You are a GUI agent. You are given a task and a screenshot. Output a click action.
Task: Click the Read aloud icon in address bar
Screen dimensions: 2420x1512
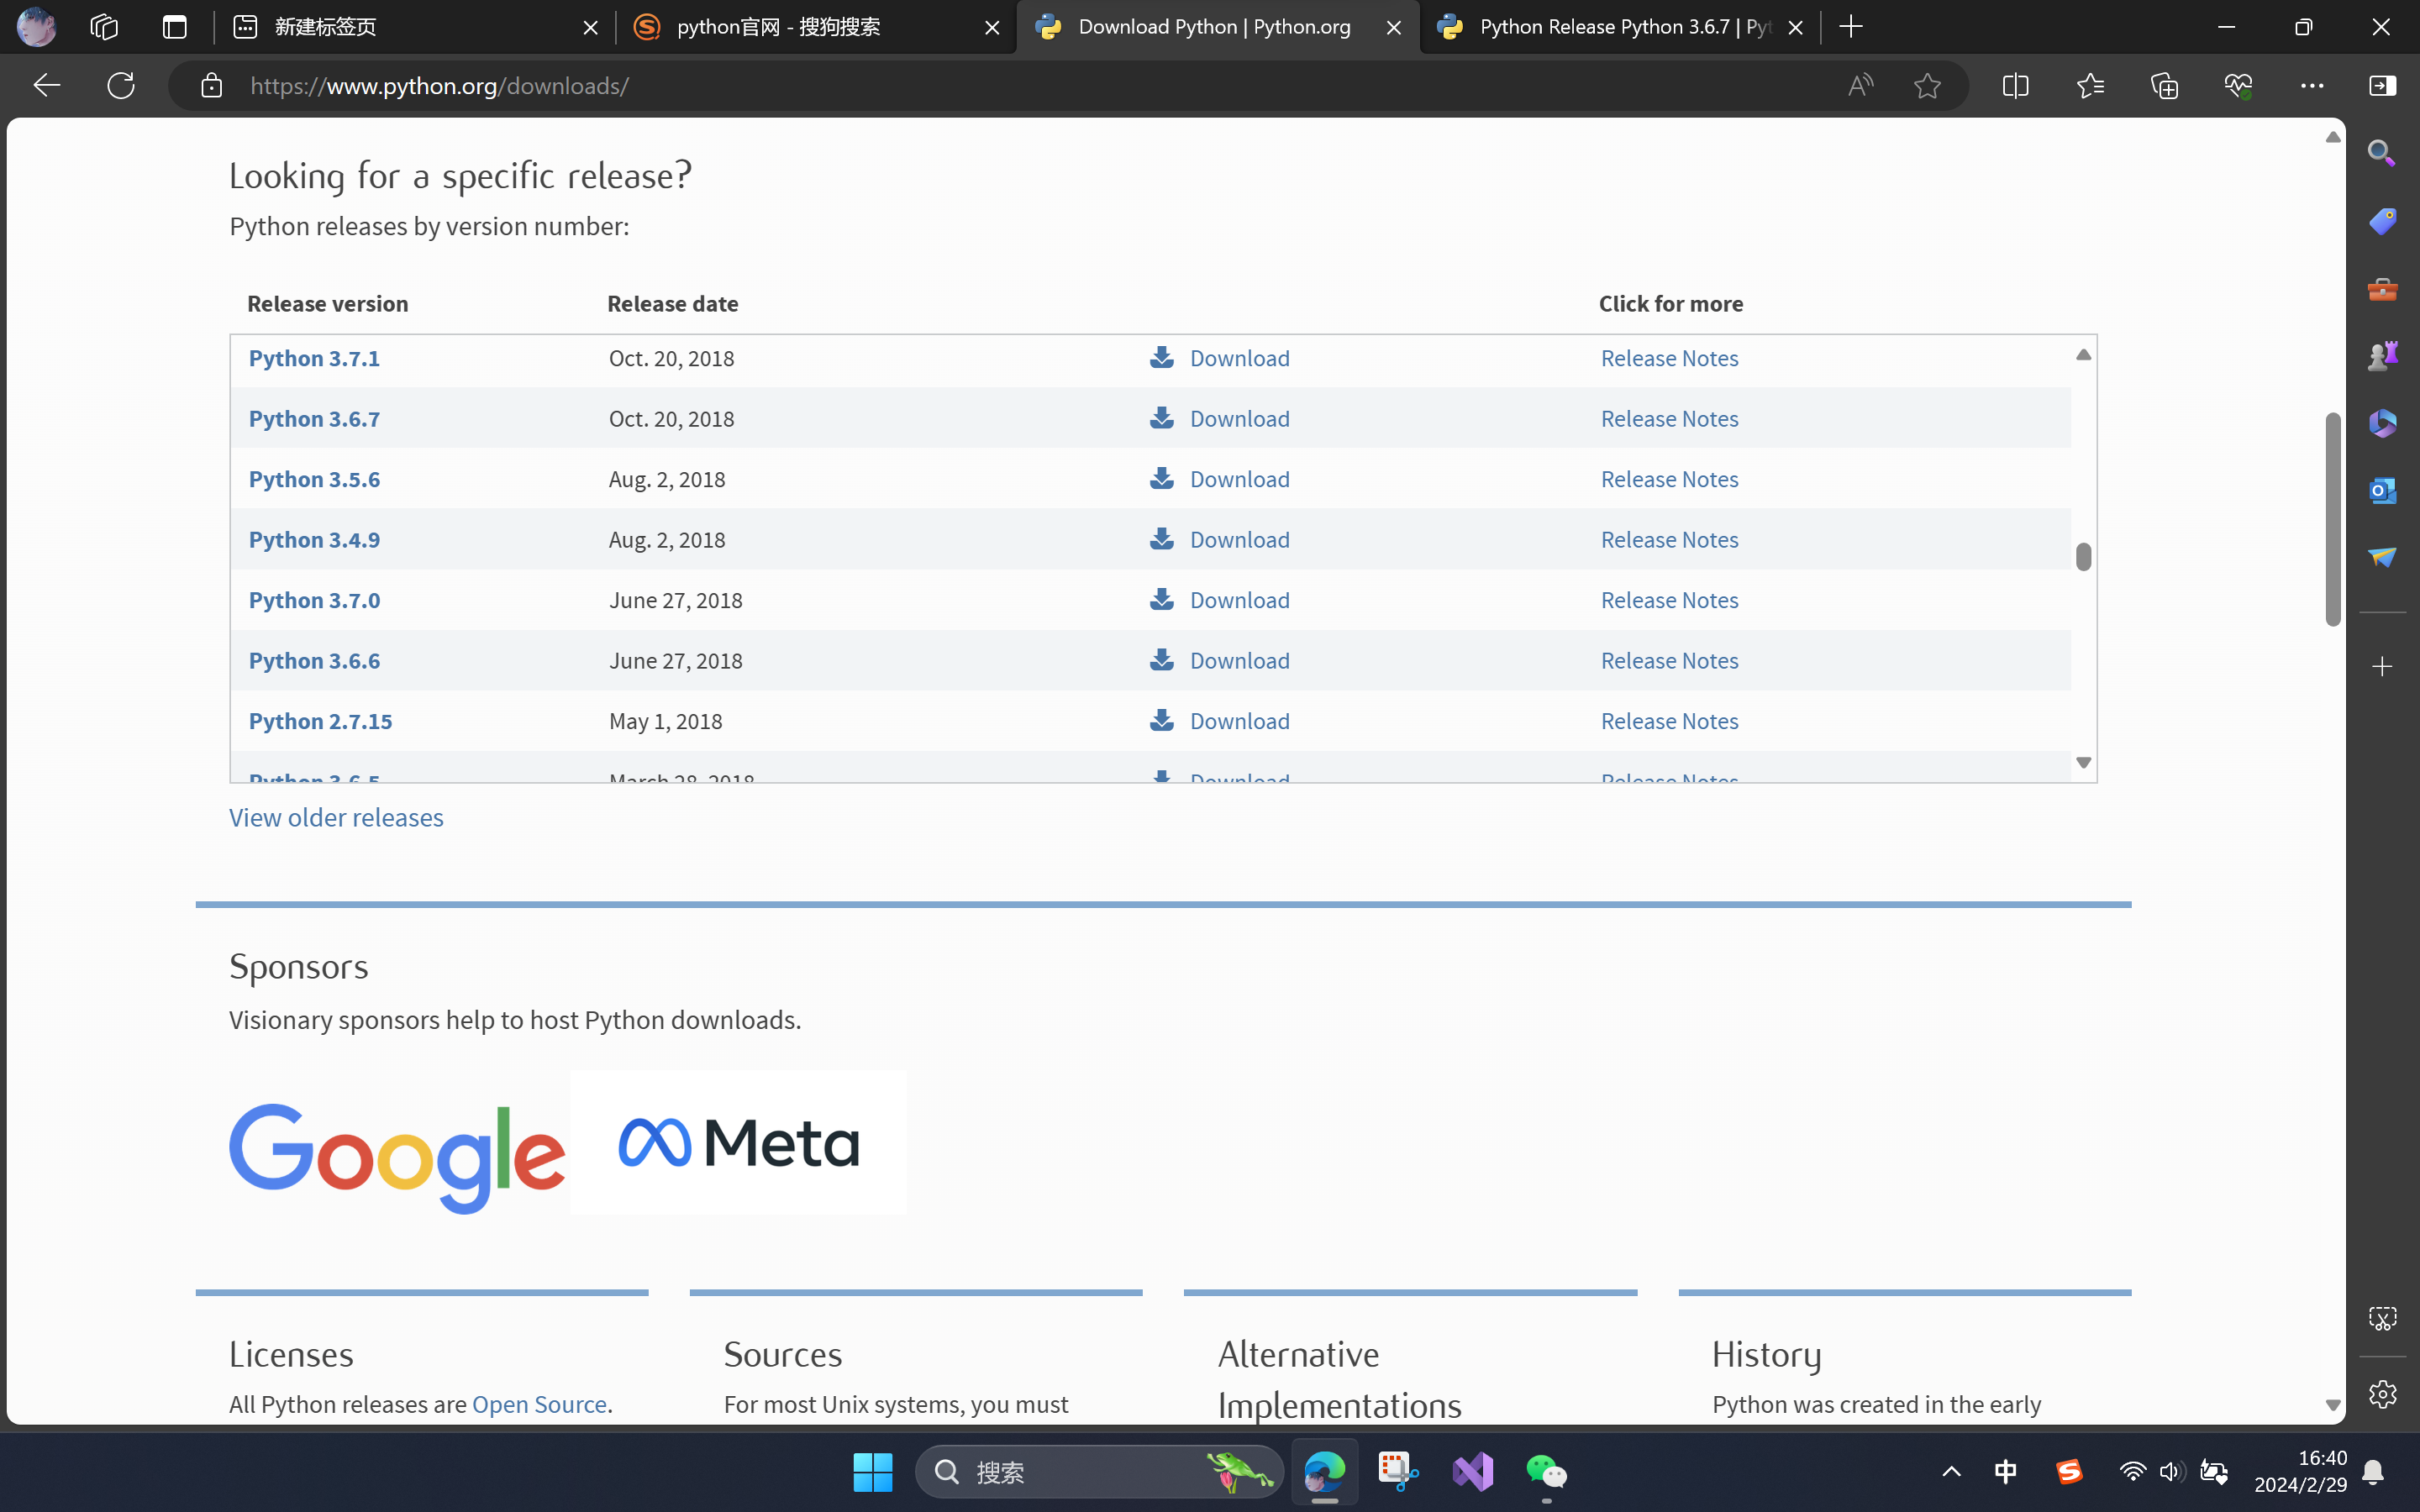pyautogui.click(x=1860, y=86)
